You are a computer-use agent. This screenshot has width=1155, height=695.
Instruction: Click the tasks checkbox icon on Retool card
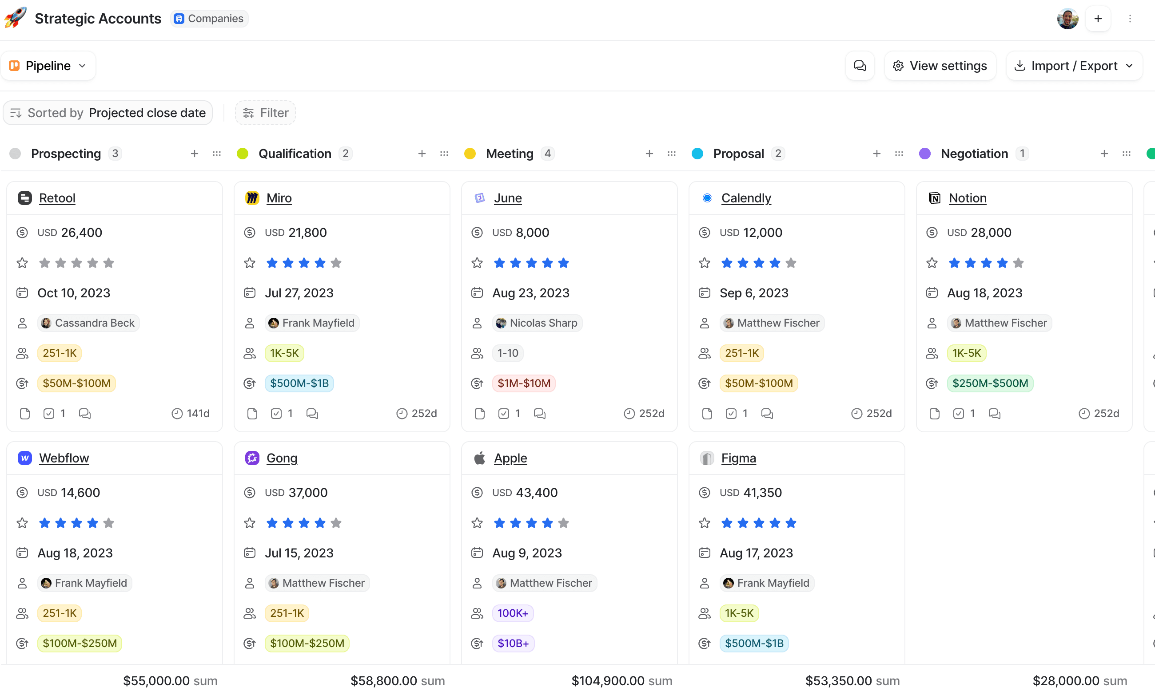49,414
